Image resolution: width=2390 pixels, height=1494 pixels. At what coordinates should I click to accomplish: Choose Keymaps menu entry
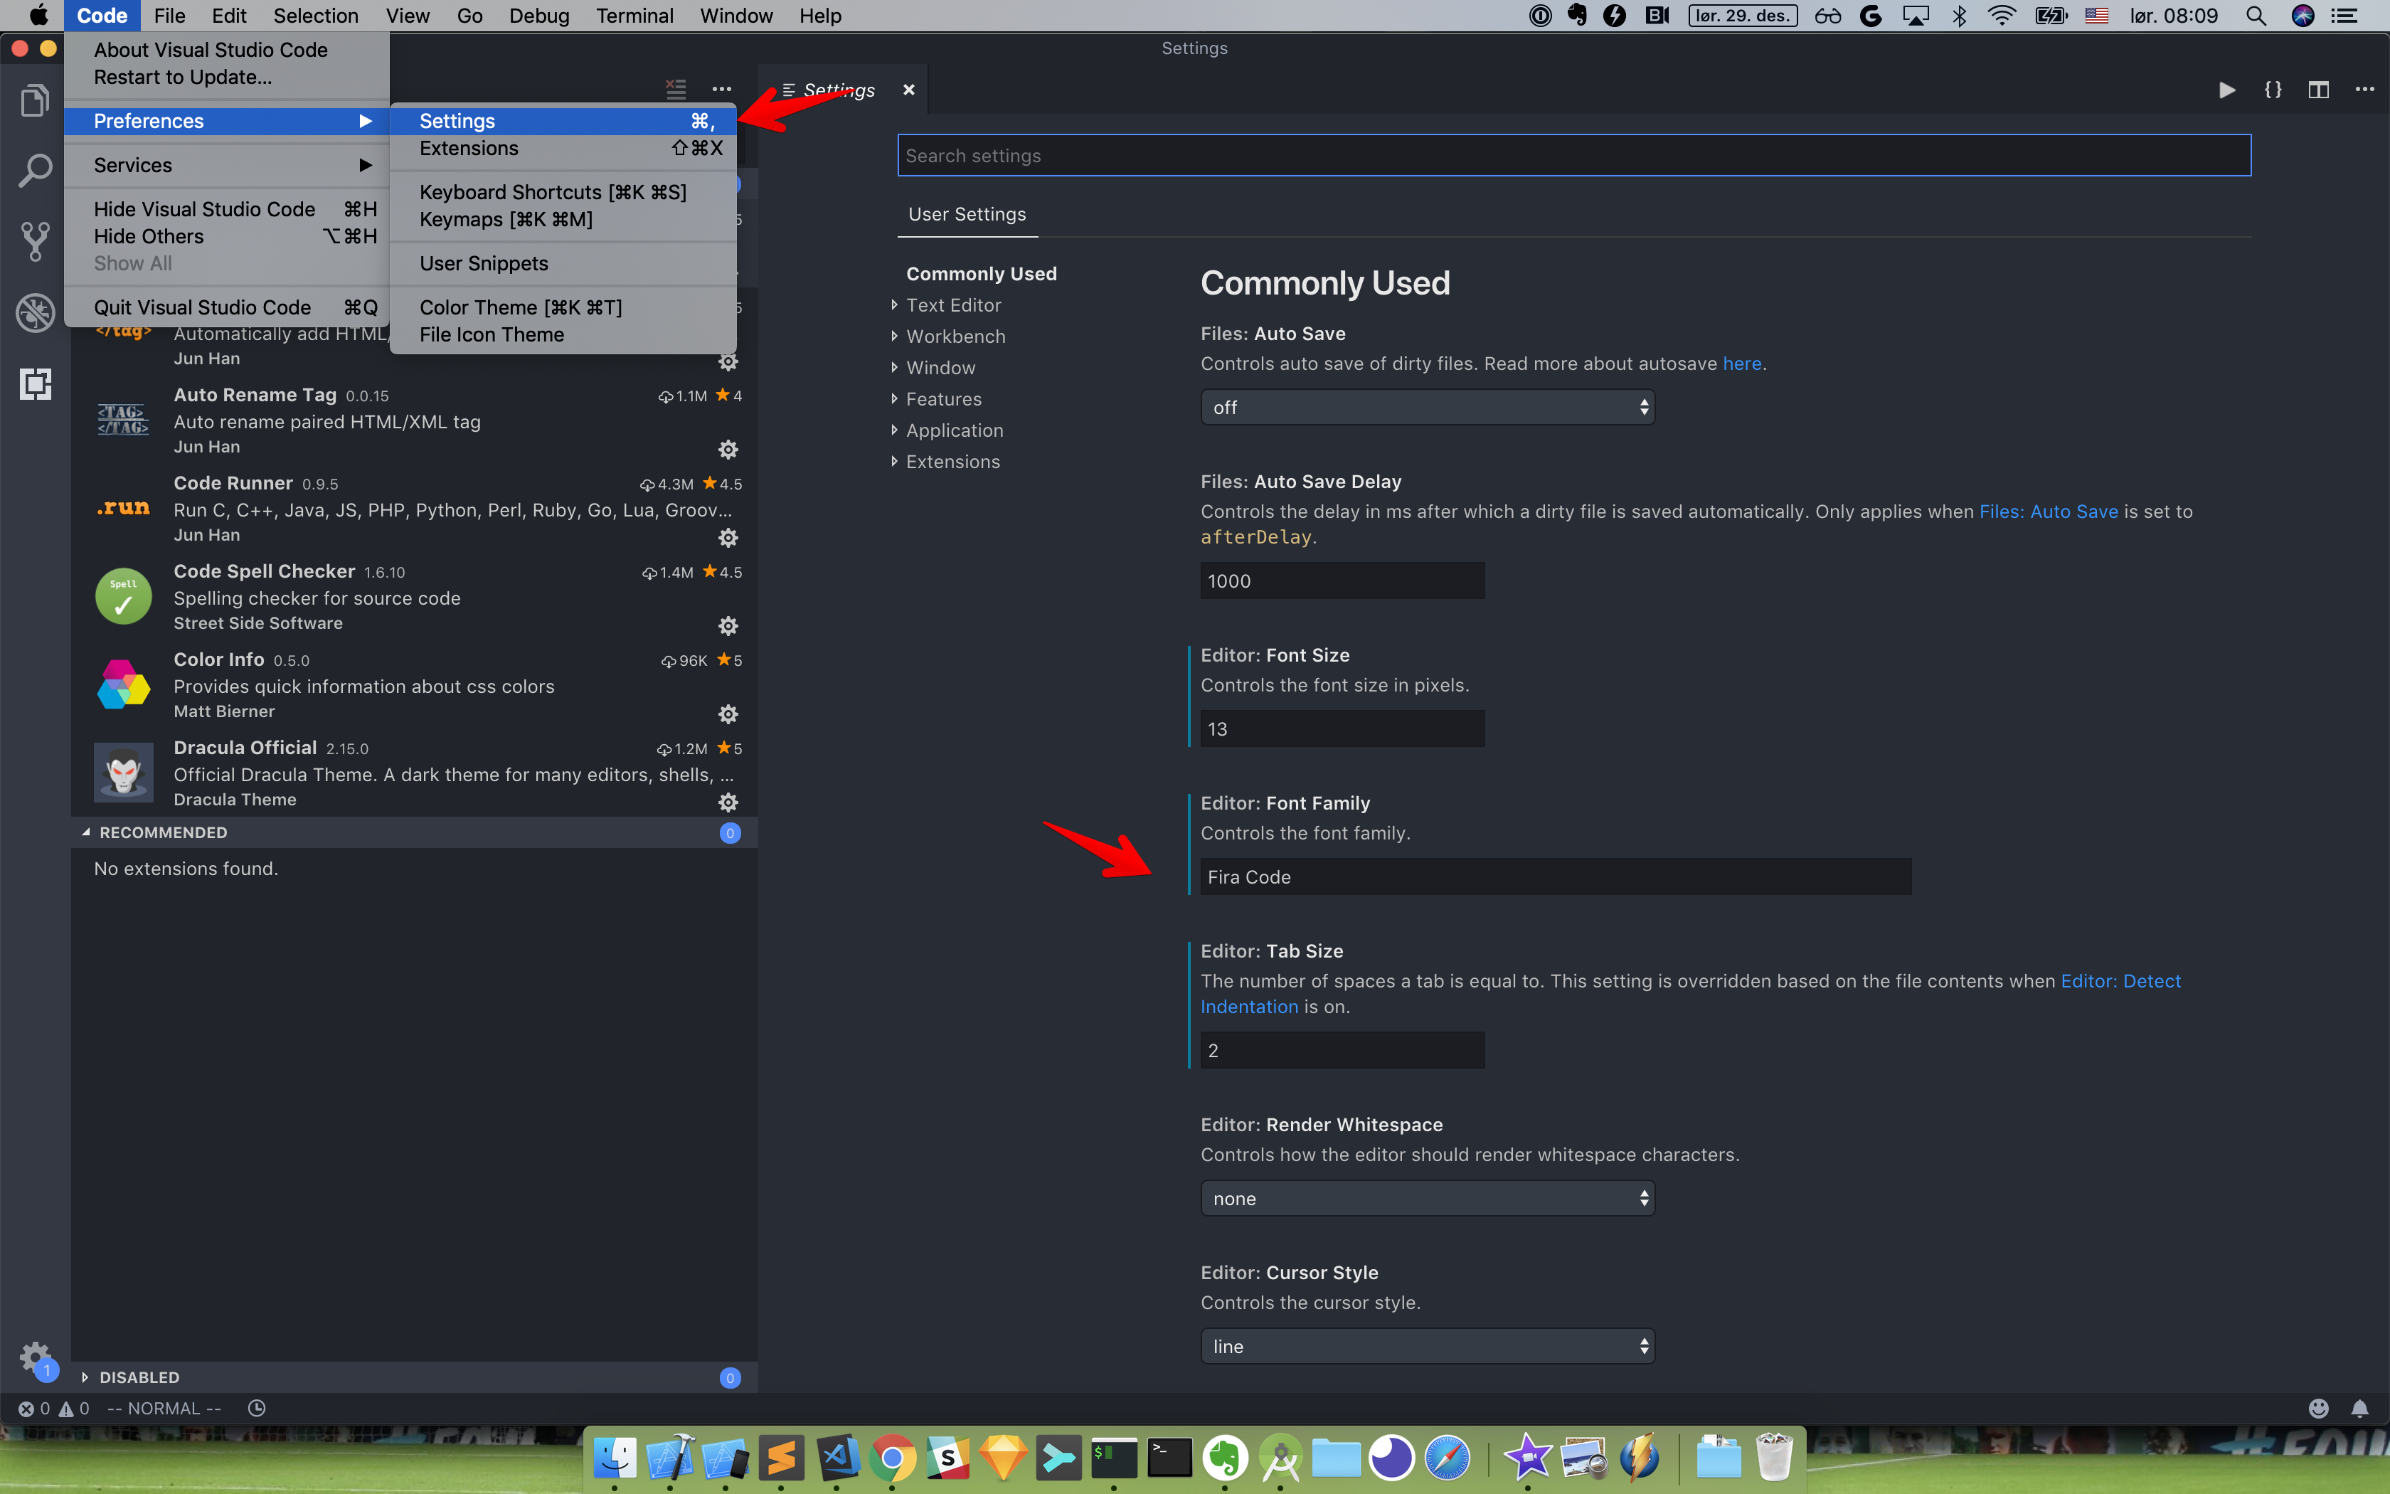pos(563,219)
